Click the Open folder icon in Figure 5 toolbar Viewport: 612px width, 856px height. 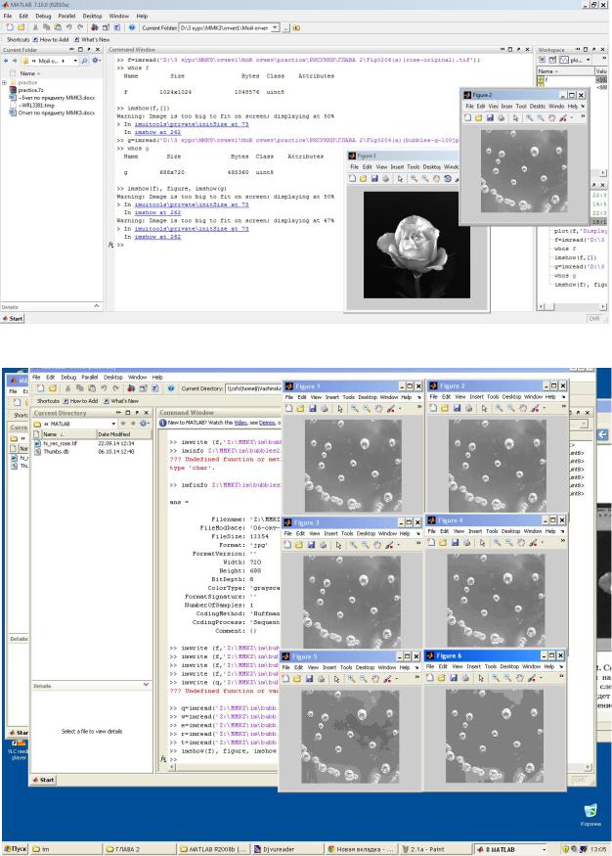click(x=297, y=679)
